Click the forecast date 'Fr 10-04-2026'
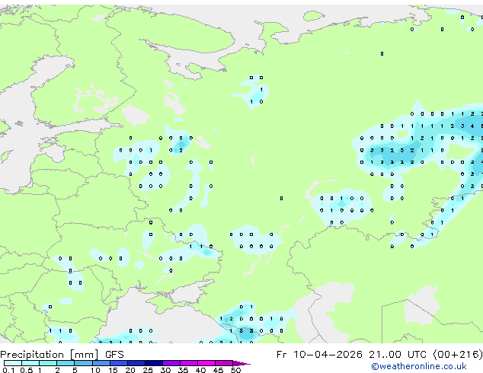Viewport: 483px width, 373px height. click(319, 354)
